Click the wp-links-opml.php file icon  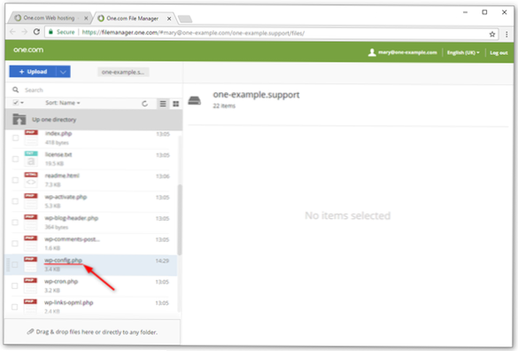[31, 307]
